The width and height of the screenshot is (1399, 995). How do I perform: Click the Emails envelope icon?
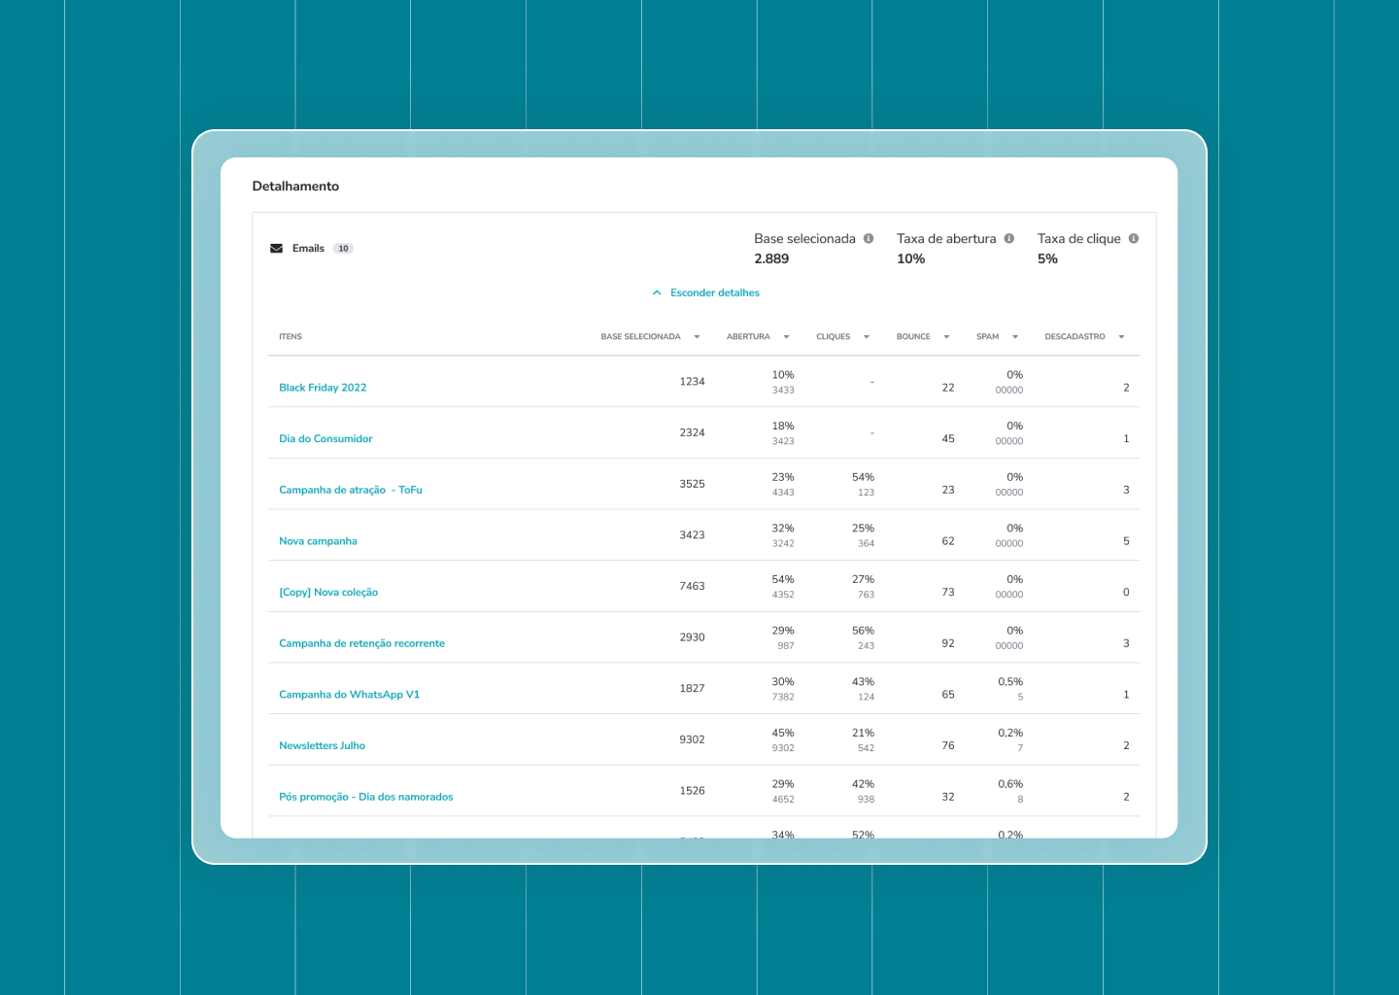276,249
